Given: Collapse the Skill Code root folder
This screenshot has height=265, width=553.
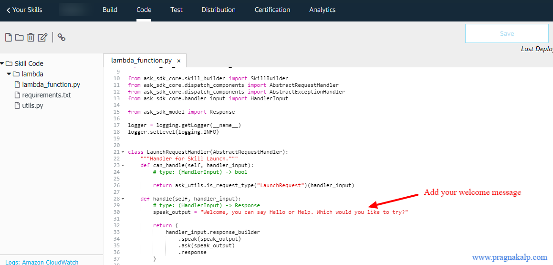Looking at the screenshot, I should point(3,64).
